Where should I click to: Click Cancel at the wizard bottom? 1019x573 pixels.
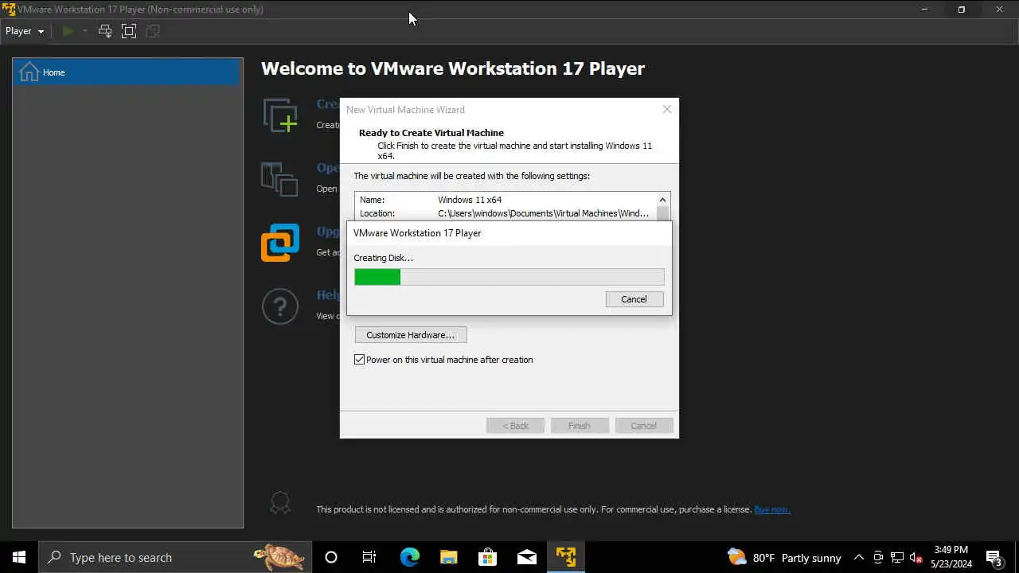point(643,426)
